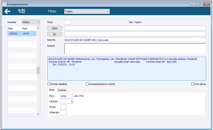Click inside the message body text area

pos(127,69)
